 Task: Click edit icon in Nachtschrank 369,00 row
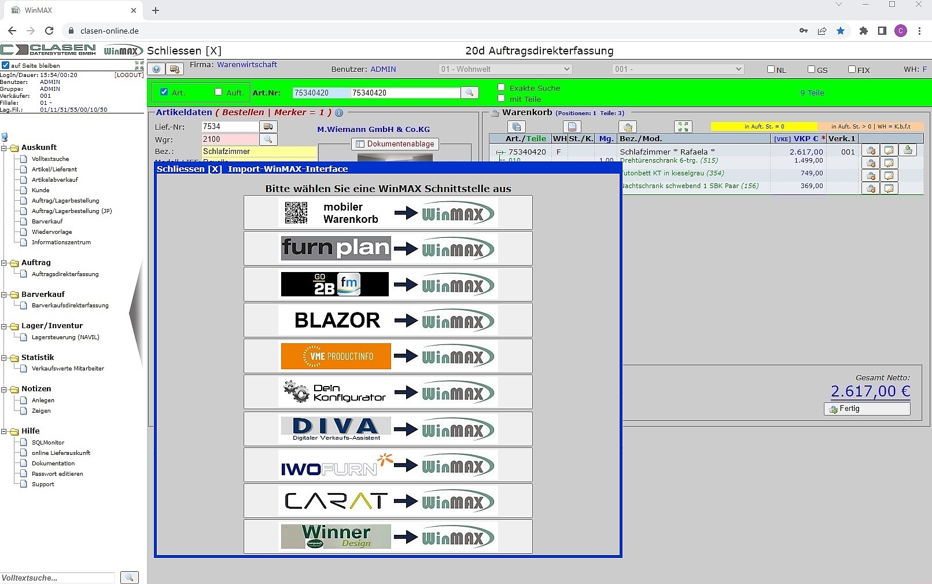coord(889,188)
